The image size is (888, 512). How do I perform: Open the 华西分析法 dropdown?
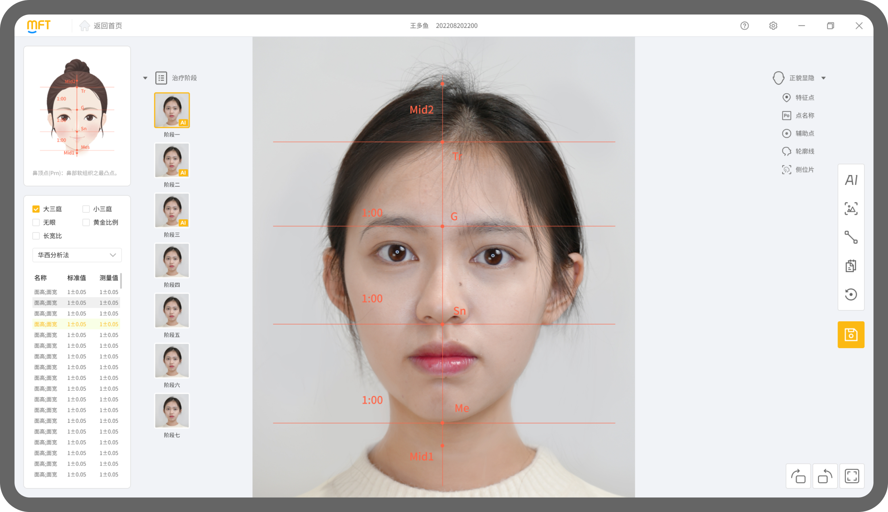tap(77, 255)
